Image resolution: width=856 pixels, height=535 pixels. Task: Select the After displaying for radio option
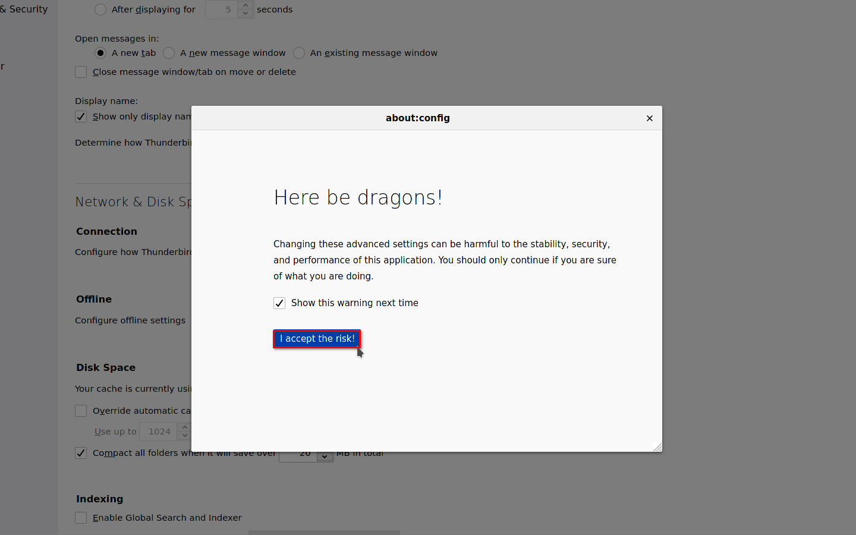coord(100,10)
